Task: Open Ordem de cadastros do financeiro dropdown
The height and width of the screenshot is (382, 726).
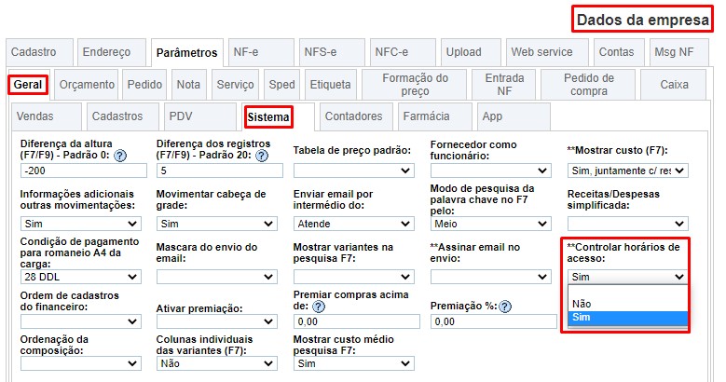Action: click(80, 321)
